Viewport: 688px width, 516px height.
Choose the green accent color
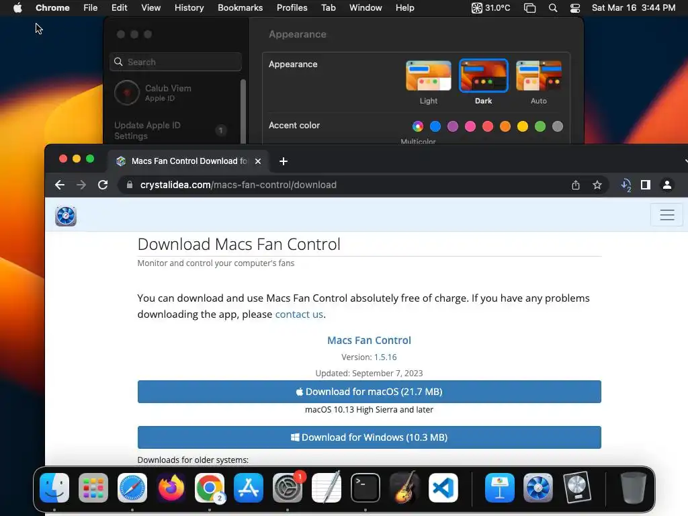(540, 126)
